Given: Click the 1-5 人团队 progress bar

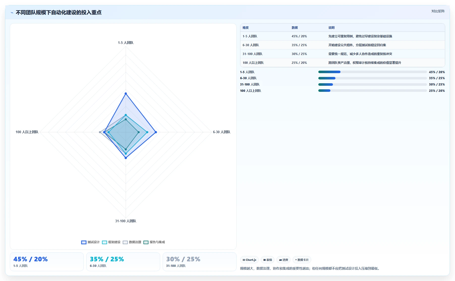Looking at the screenshot, I should 373,72.
